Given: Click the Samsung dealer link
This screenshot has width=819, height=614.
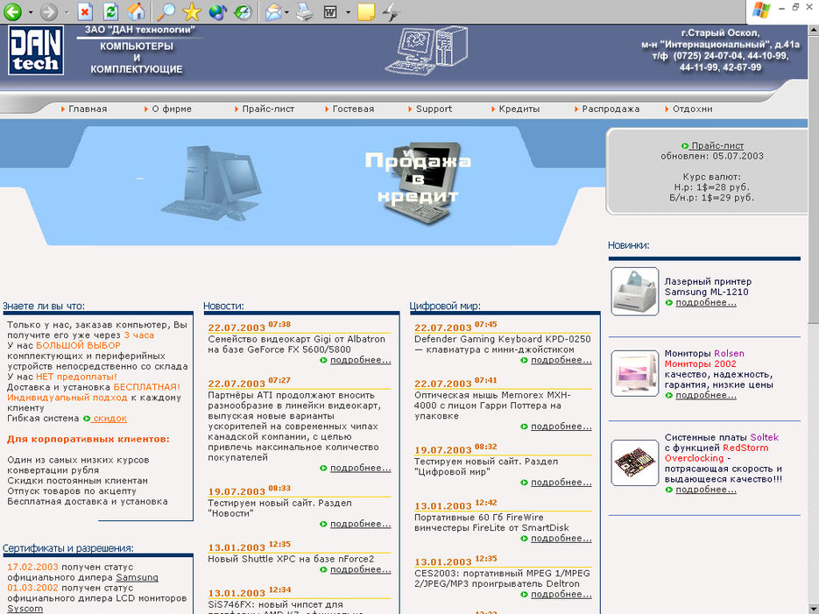Looking at the screenshot, I should coord(137,577).
